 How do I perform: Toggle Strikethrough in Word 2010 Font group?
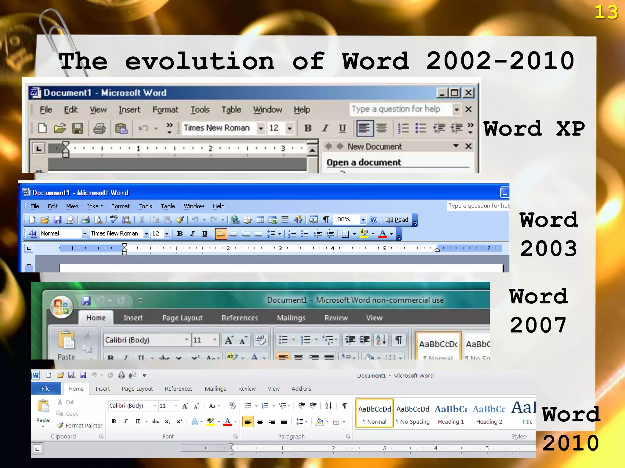tap(155, 421)
